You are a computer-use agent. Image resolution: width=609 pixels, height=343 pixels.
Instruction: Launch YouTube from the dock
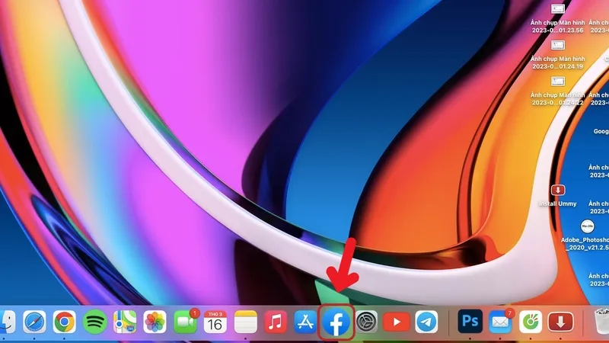[396, 322]
